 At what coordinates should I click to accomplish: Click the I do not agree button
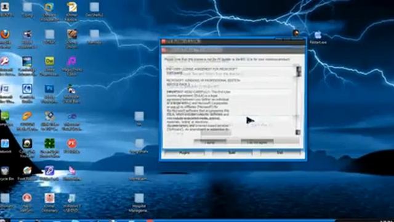click(257, 142)
